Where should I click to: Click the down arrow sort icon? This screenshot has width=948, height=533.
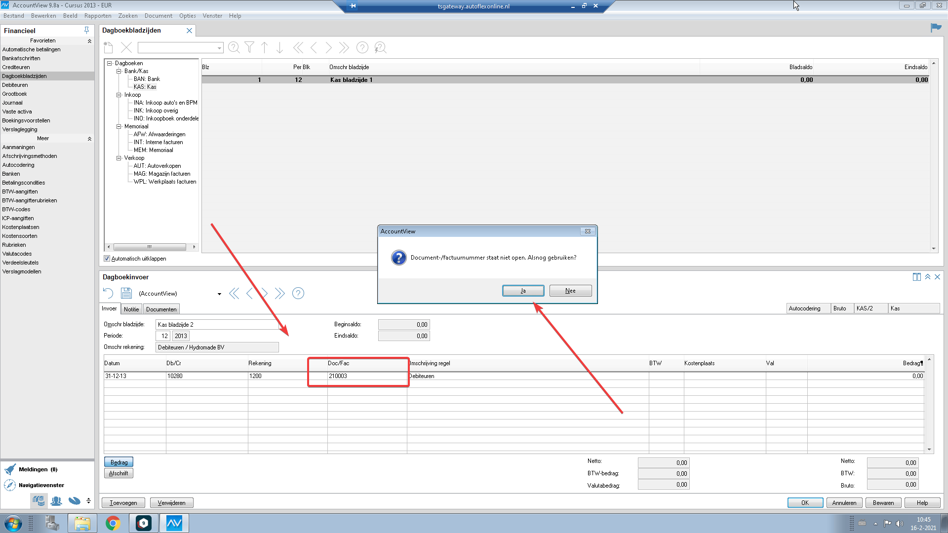[279, 47]
